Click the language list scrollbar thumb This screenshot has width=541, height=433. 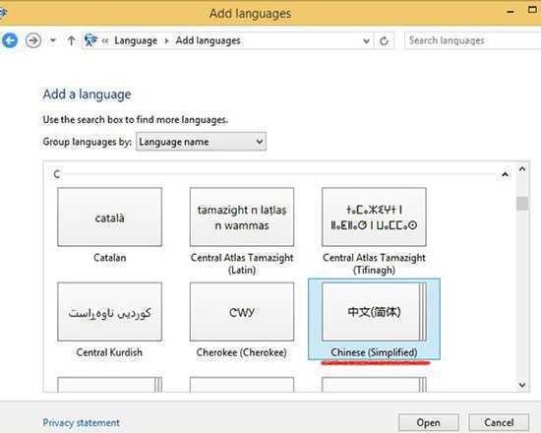pos(522,203)
